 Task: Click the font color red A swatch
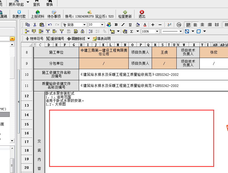145,25
